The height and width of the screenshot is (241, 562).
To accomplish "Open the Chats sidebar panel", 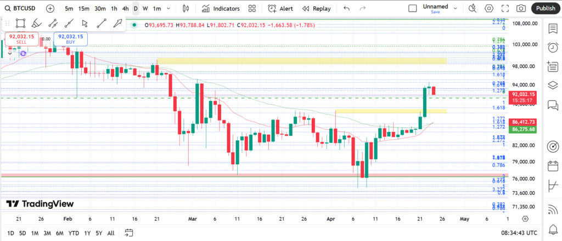I will point(553,105).
